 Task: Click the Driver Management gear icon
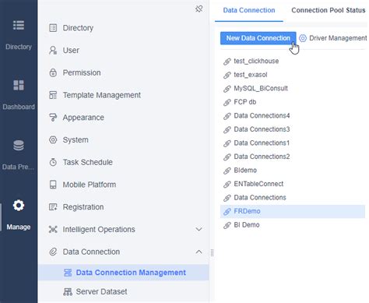click(x=303, y=38)
